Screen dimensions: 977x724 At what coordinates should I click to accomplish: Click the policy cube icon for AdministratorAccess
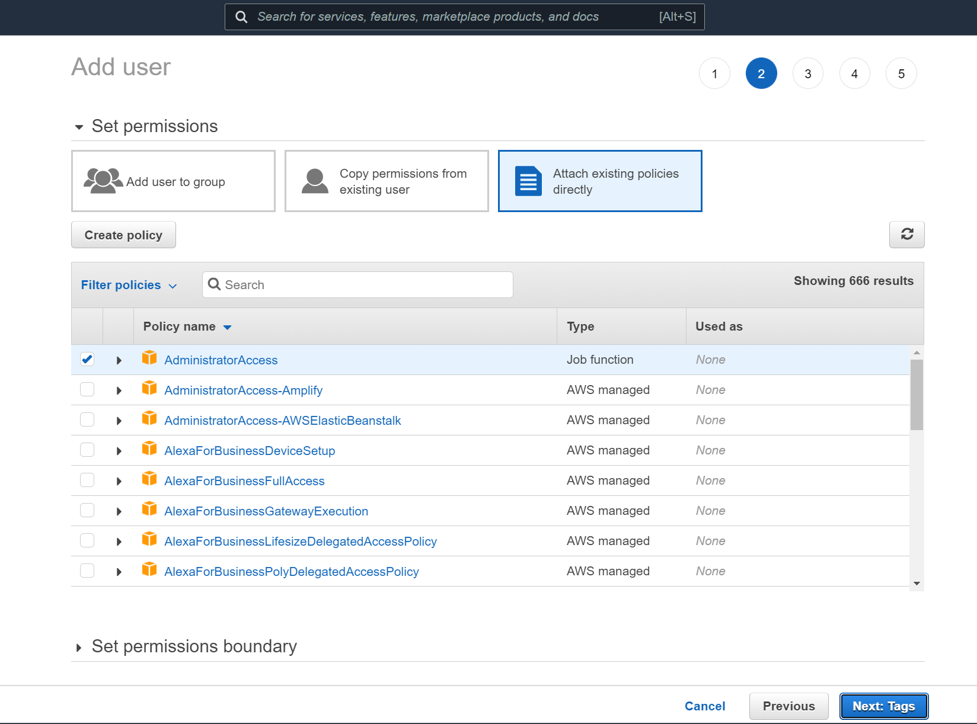[149, 358]
